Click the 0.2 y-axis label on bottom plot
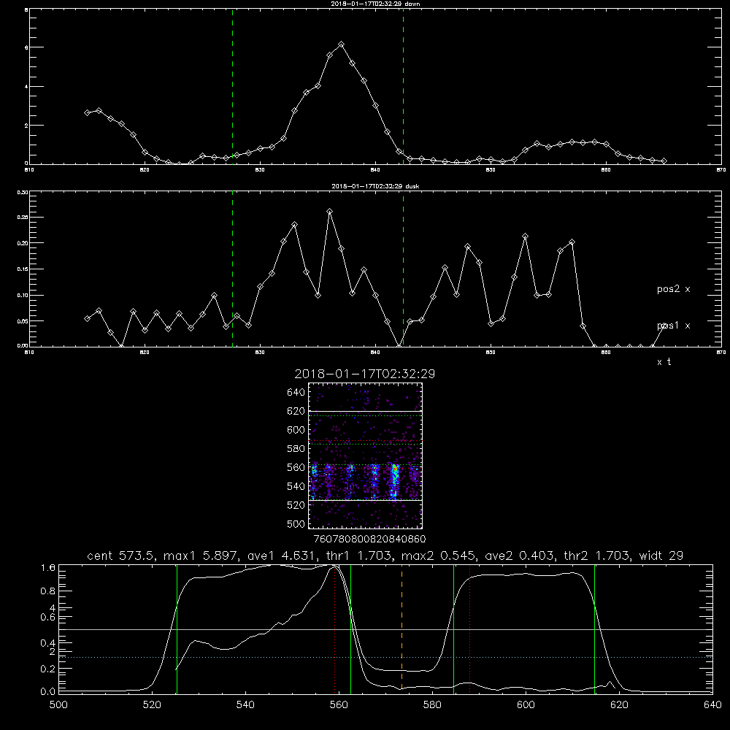Screen dimensions: 730x730 [x=48, y=669]
